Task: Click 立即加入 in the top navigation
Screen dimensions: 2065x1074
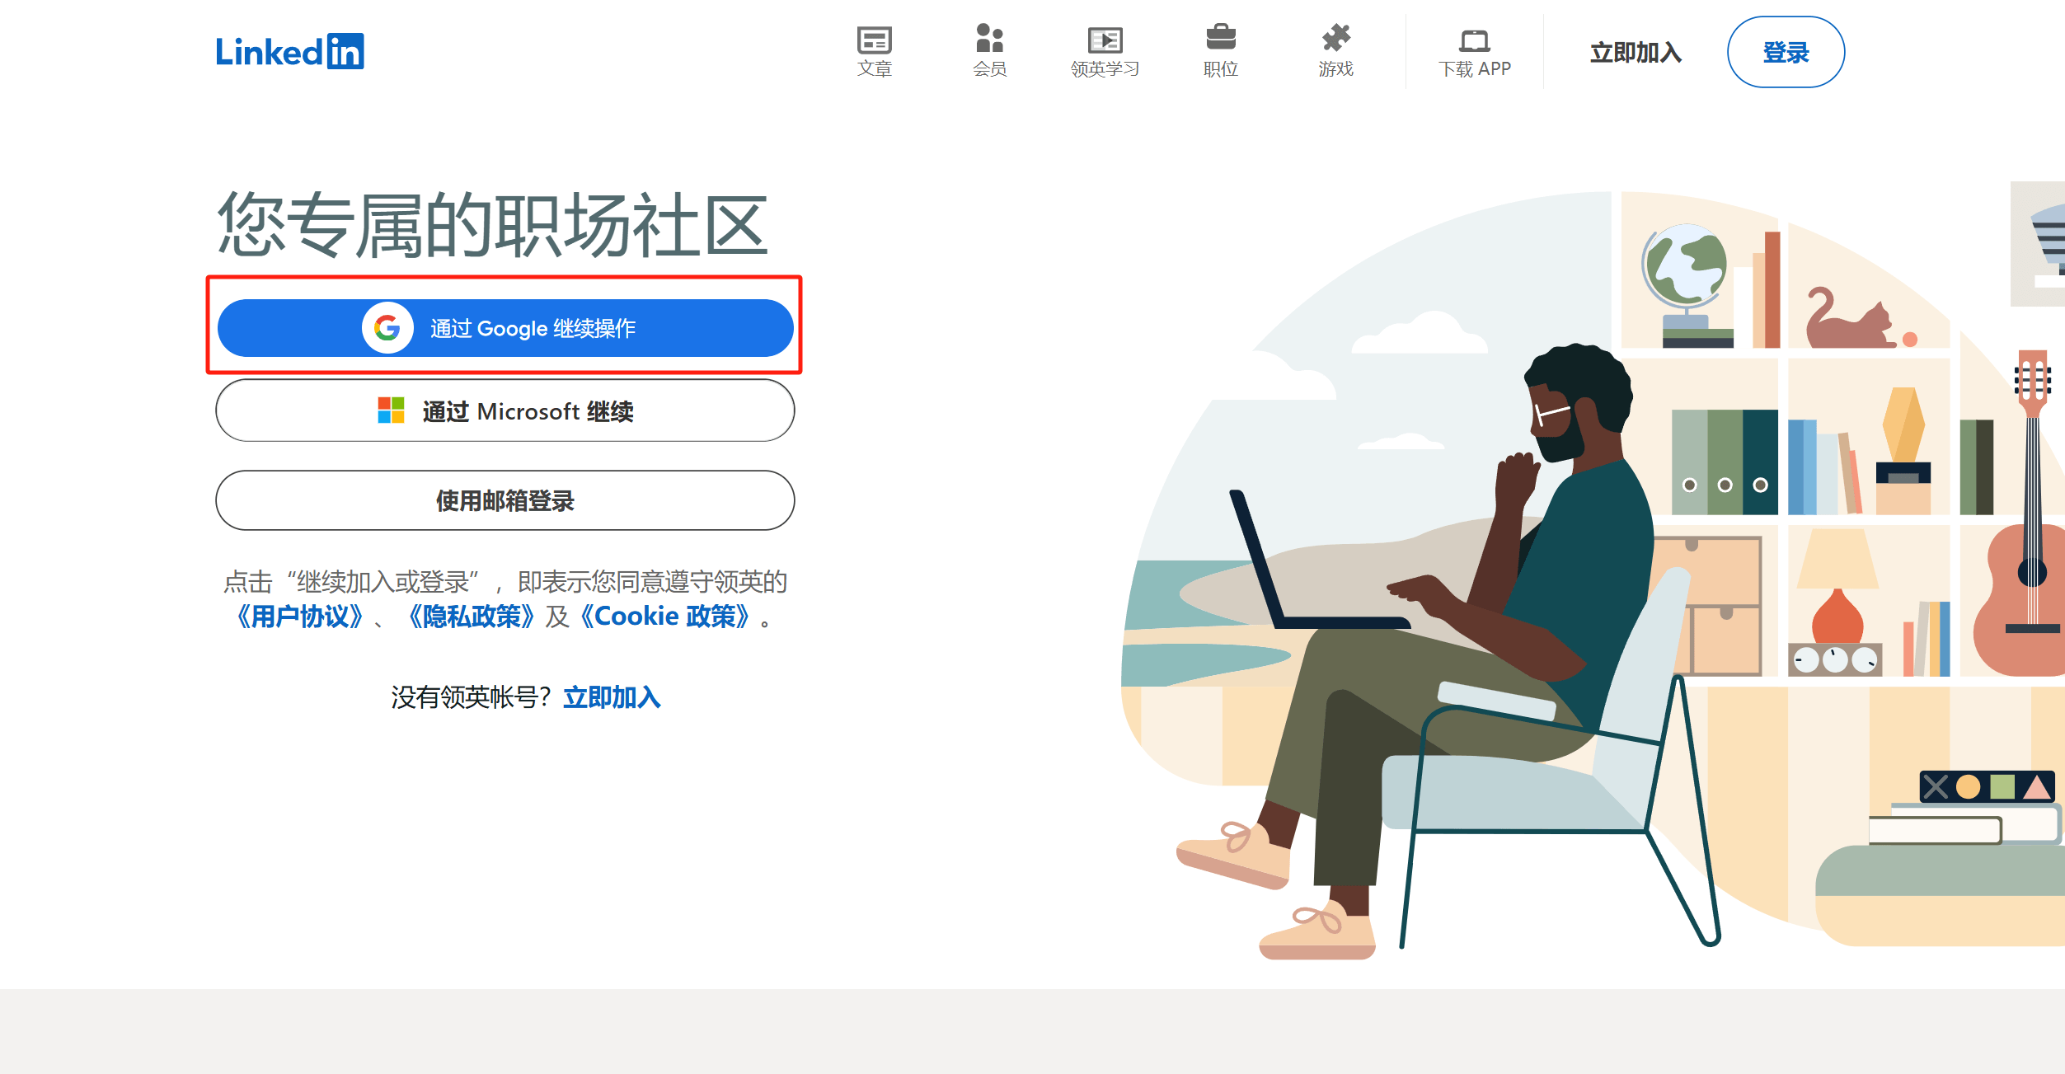Action: pos(1636,53)
